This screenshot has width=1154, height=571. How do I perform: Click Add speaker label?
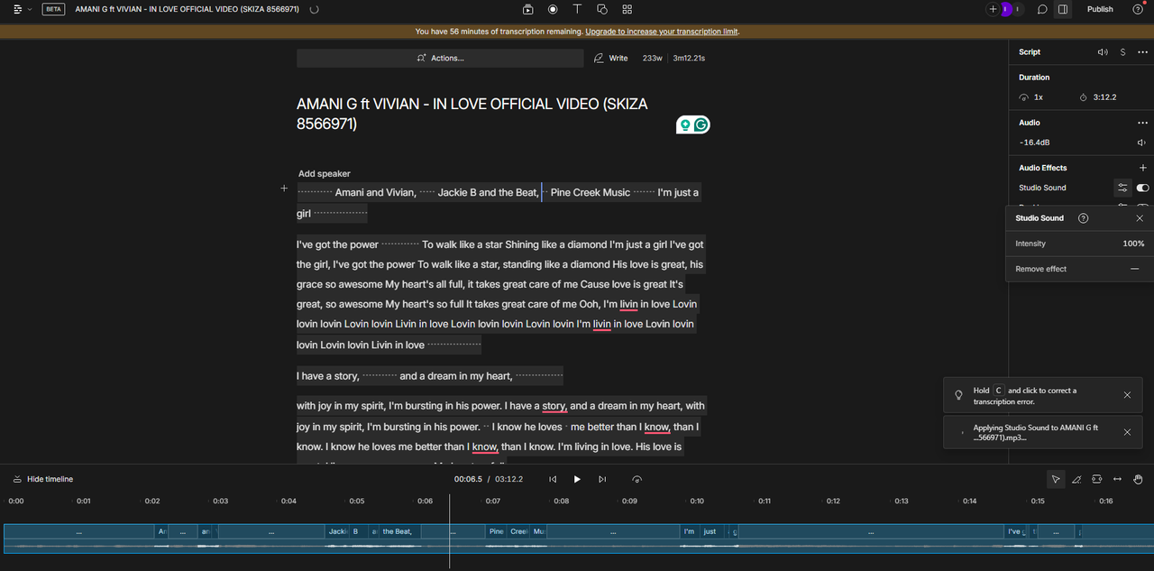tap(324, 173)
